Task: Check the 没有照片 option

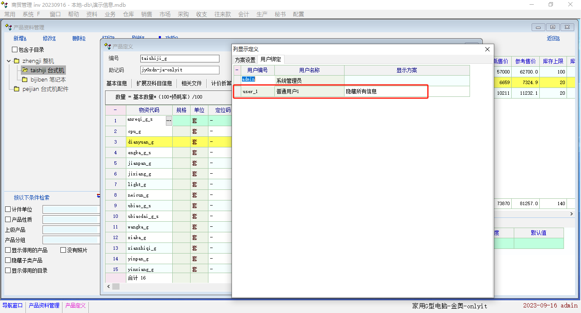Action: point(63,250)
